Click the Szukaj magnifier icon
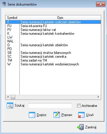This screenshot has width=107, height=134. pos(10,106)
